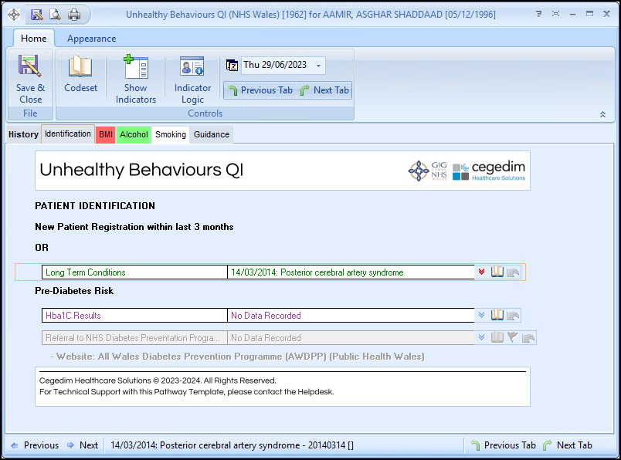
Task: Select the red BMI tab
Action: tap(105, 134)
